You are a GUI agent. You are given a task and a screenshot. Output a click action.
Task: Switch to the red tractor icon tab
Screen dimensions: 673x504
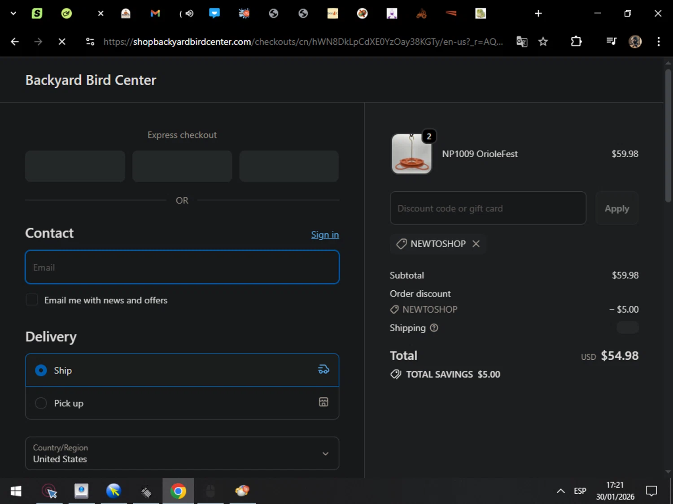point(421,13)
